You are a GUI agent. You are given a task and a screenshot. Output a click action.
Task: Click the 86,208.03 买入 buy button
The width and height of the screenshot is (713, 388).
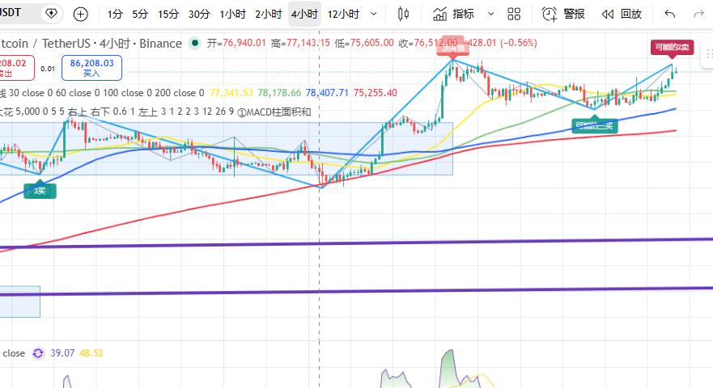[91, 68]
